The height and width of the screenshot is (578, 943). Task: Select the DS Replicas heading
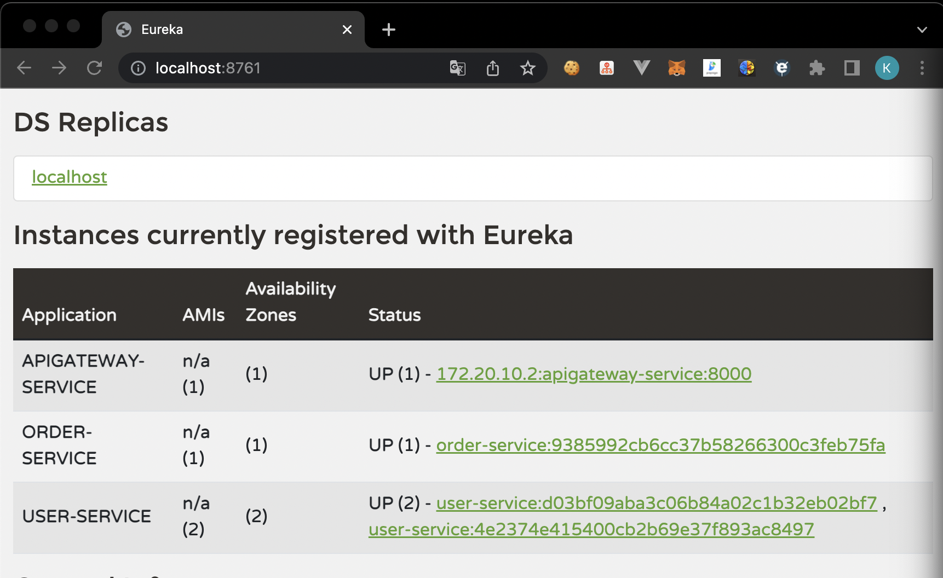(91, 122)
